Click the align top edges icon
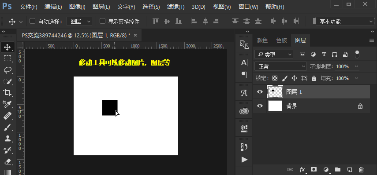Viewport: 377px width, 175px height. point(156,22)
